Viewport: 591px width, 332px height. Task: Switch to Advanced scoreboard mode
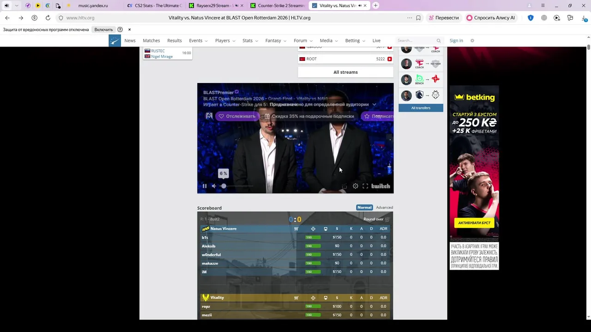[x=384, y=207]
